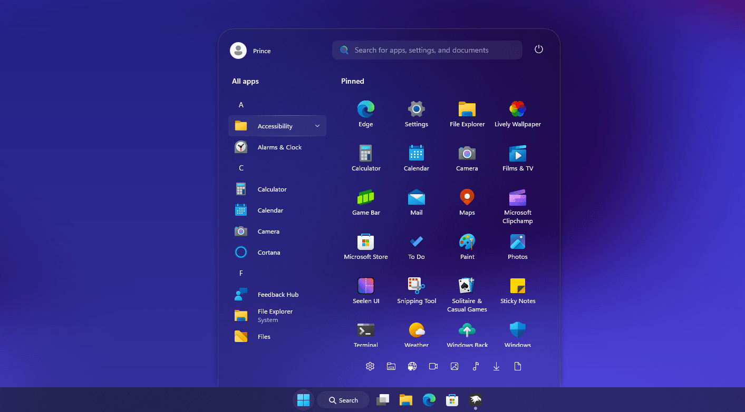
Task: Open Lively Wallpaper app
Action: click(x=518, y=114)
